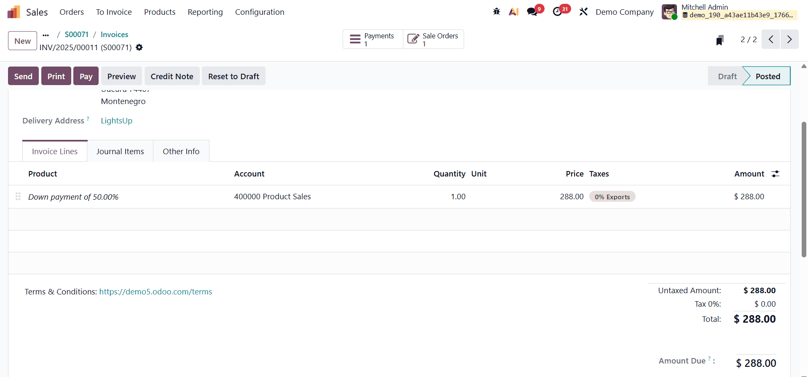Switch to Journal Items tab
The height and width of the screenshot is (377, 808).
[x=120, y=151]
